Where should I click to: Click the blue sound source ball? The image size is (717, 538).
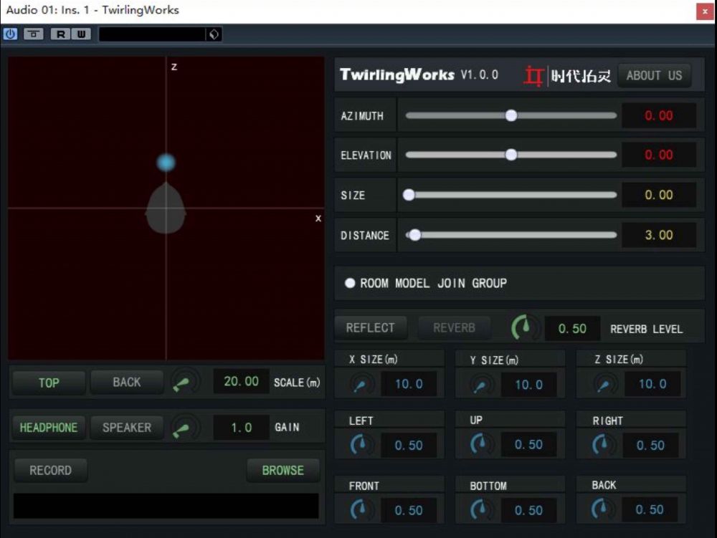coord(166,163)
